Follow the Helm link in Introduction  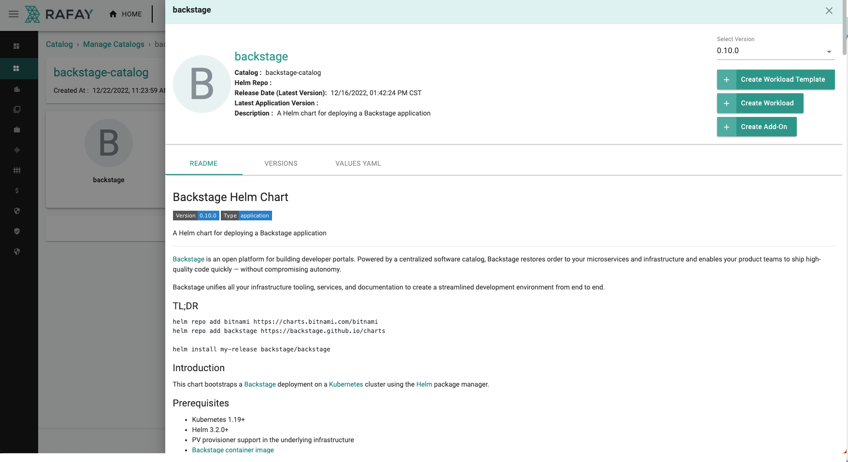point(424,384)
